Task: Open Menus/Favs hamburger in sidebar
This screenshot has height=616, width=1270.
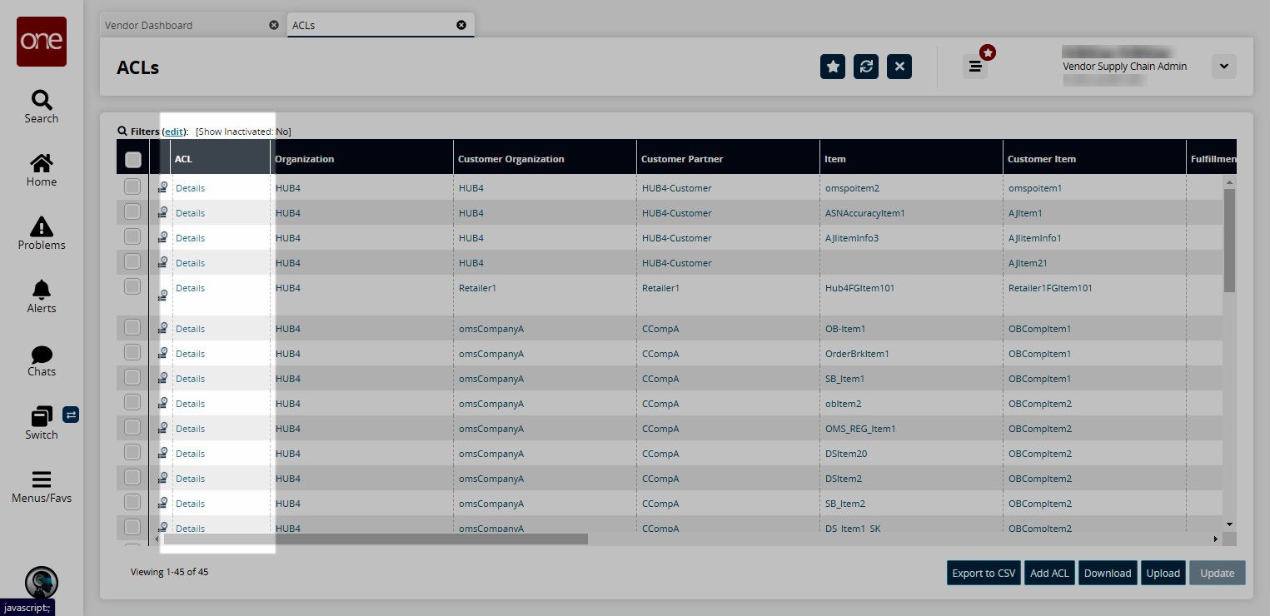Action: point(42,486)
